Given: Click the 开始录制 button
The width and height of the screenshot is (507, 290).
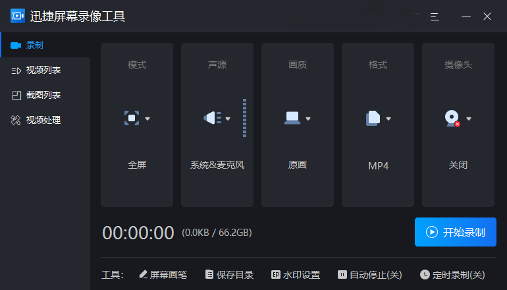Looking at the screenshot, I should 455,232.
